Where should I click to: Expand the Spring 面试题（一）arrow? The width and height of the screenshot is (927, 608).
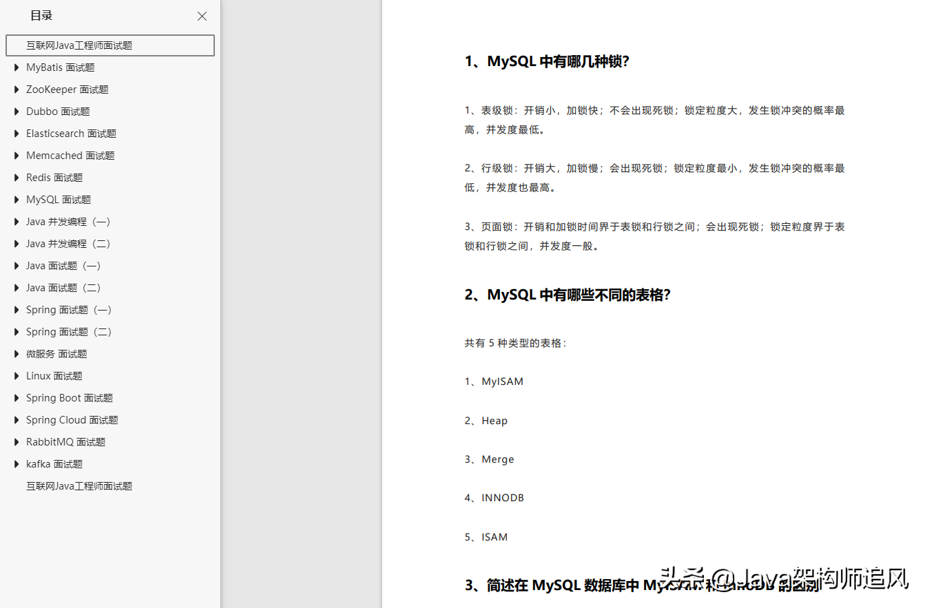point(17,310)
